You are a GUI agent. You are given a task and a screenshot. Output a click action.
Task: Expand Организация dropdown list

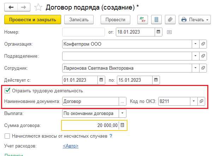(195, 44)
